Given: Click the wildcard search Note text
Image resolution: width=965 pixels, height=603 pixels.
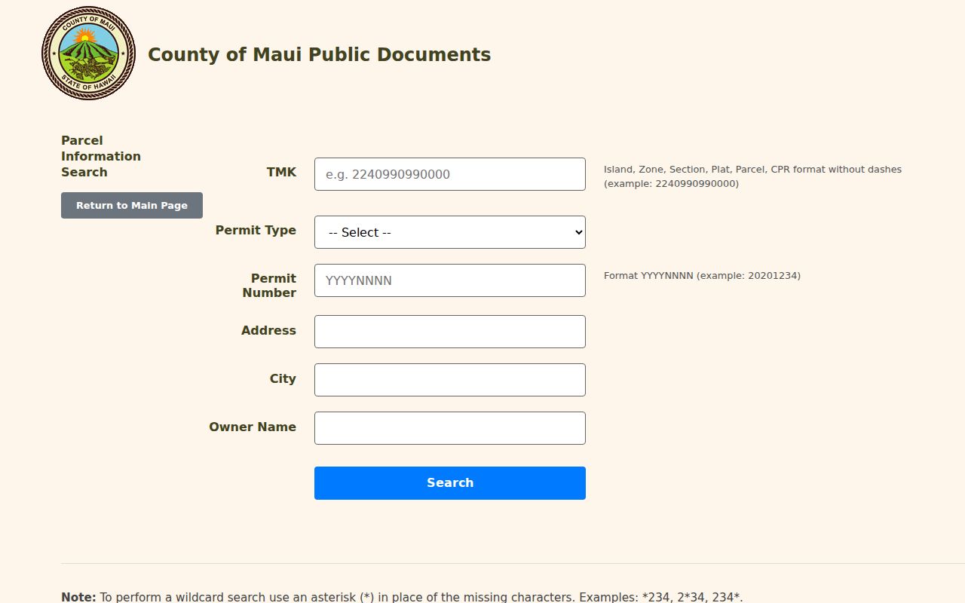Looking at the screenshot, I should pyautogui.click(x=402, y=597).
